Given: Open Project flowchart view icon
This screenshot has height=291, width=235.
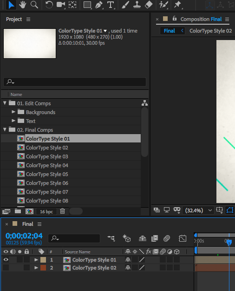Looking at the screenshot, I should (144, 103).
